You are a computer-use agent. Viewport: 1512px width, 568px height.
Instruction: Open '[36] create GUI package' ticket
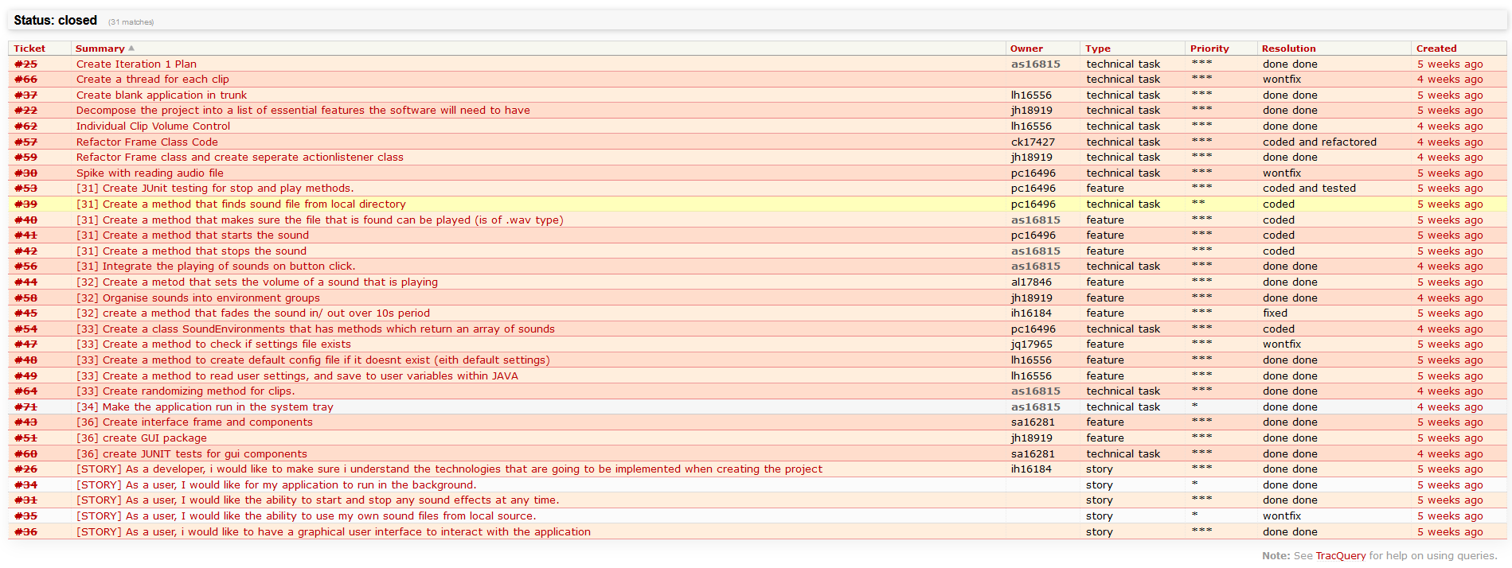[141, 438]
